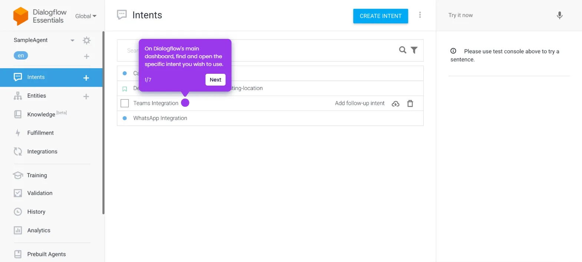Click the Intents page title icon

[122, 15]
